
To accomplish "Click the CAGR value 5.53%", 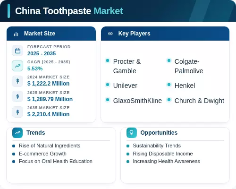I will pyautogui.click(x=35, y=69).
